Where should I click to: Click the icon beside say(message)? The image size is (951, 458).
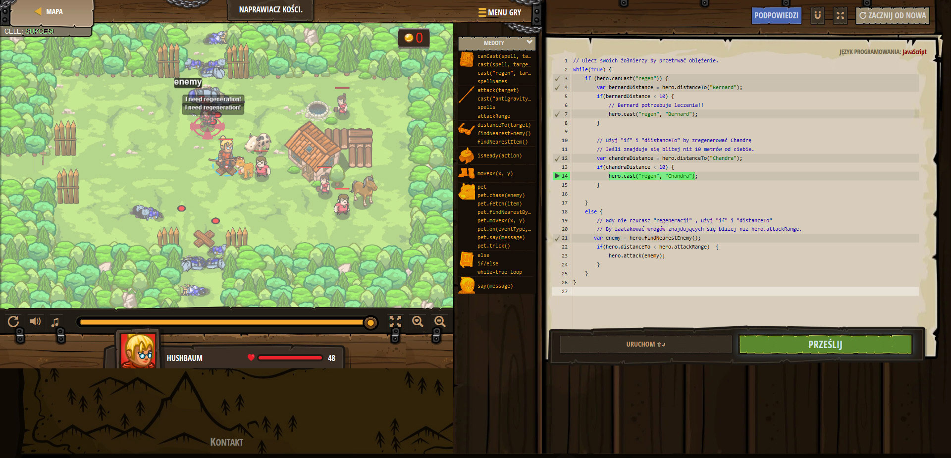467,285
